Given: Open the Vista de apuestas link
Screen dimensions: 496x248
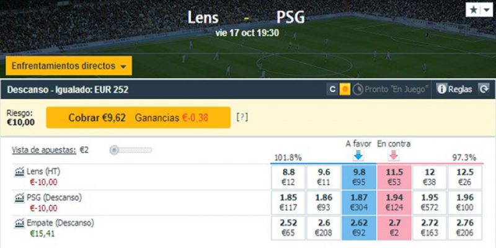Looking at the screenshot, I should [43, 150].
